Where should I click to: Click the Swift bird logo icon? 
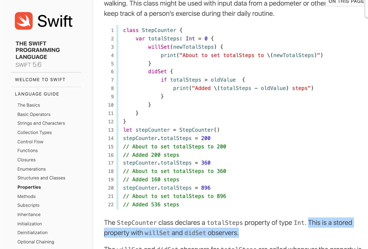coord(24,21)
